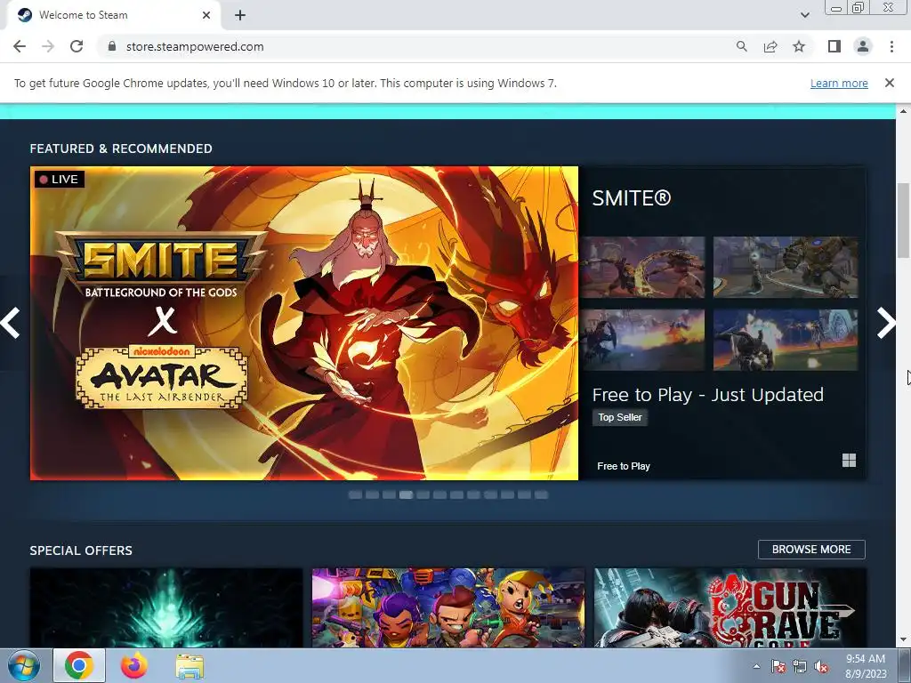The width and height of the screenshot is (911, 683).
Task: Jump to the second carousel slide dot
Action: pyautogui.click(x=372, y=494)
